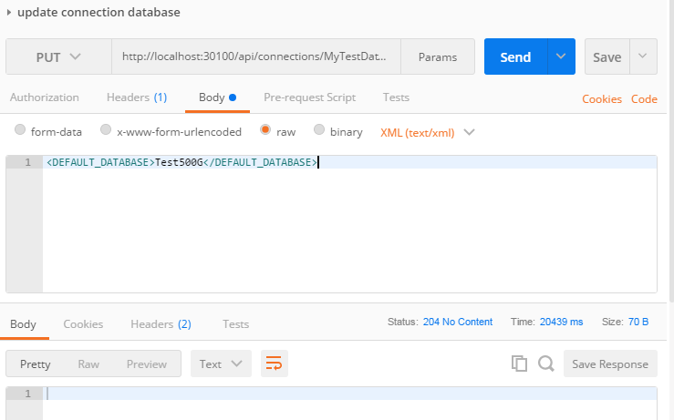The width and height of the screenshot is (674, 420).
Task: Open the XML (text/xml) content type dropdown
Action: [427, 133]
